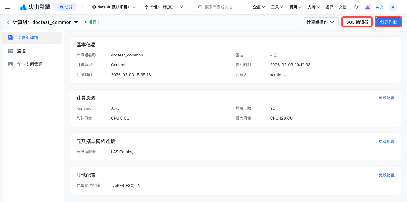
Task: Focus the 搜索产品或文档 search field
Action: point(221,7)
